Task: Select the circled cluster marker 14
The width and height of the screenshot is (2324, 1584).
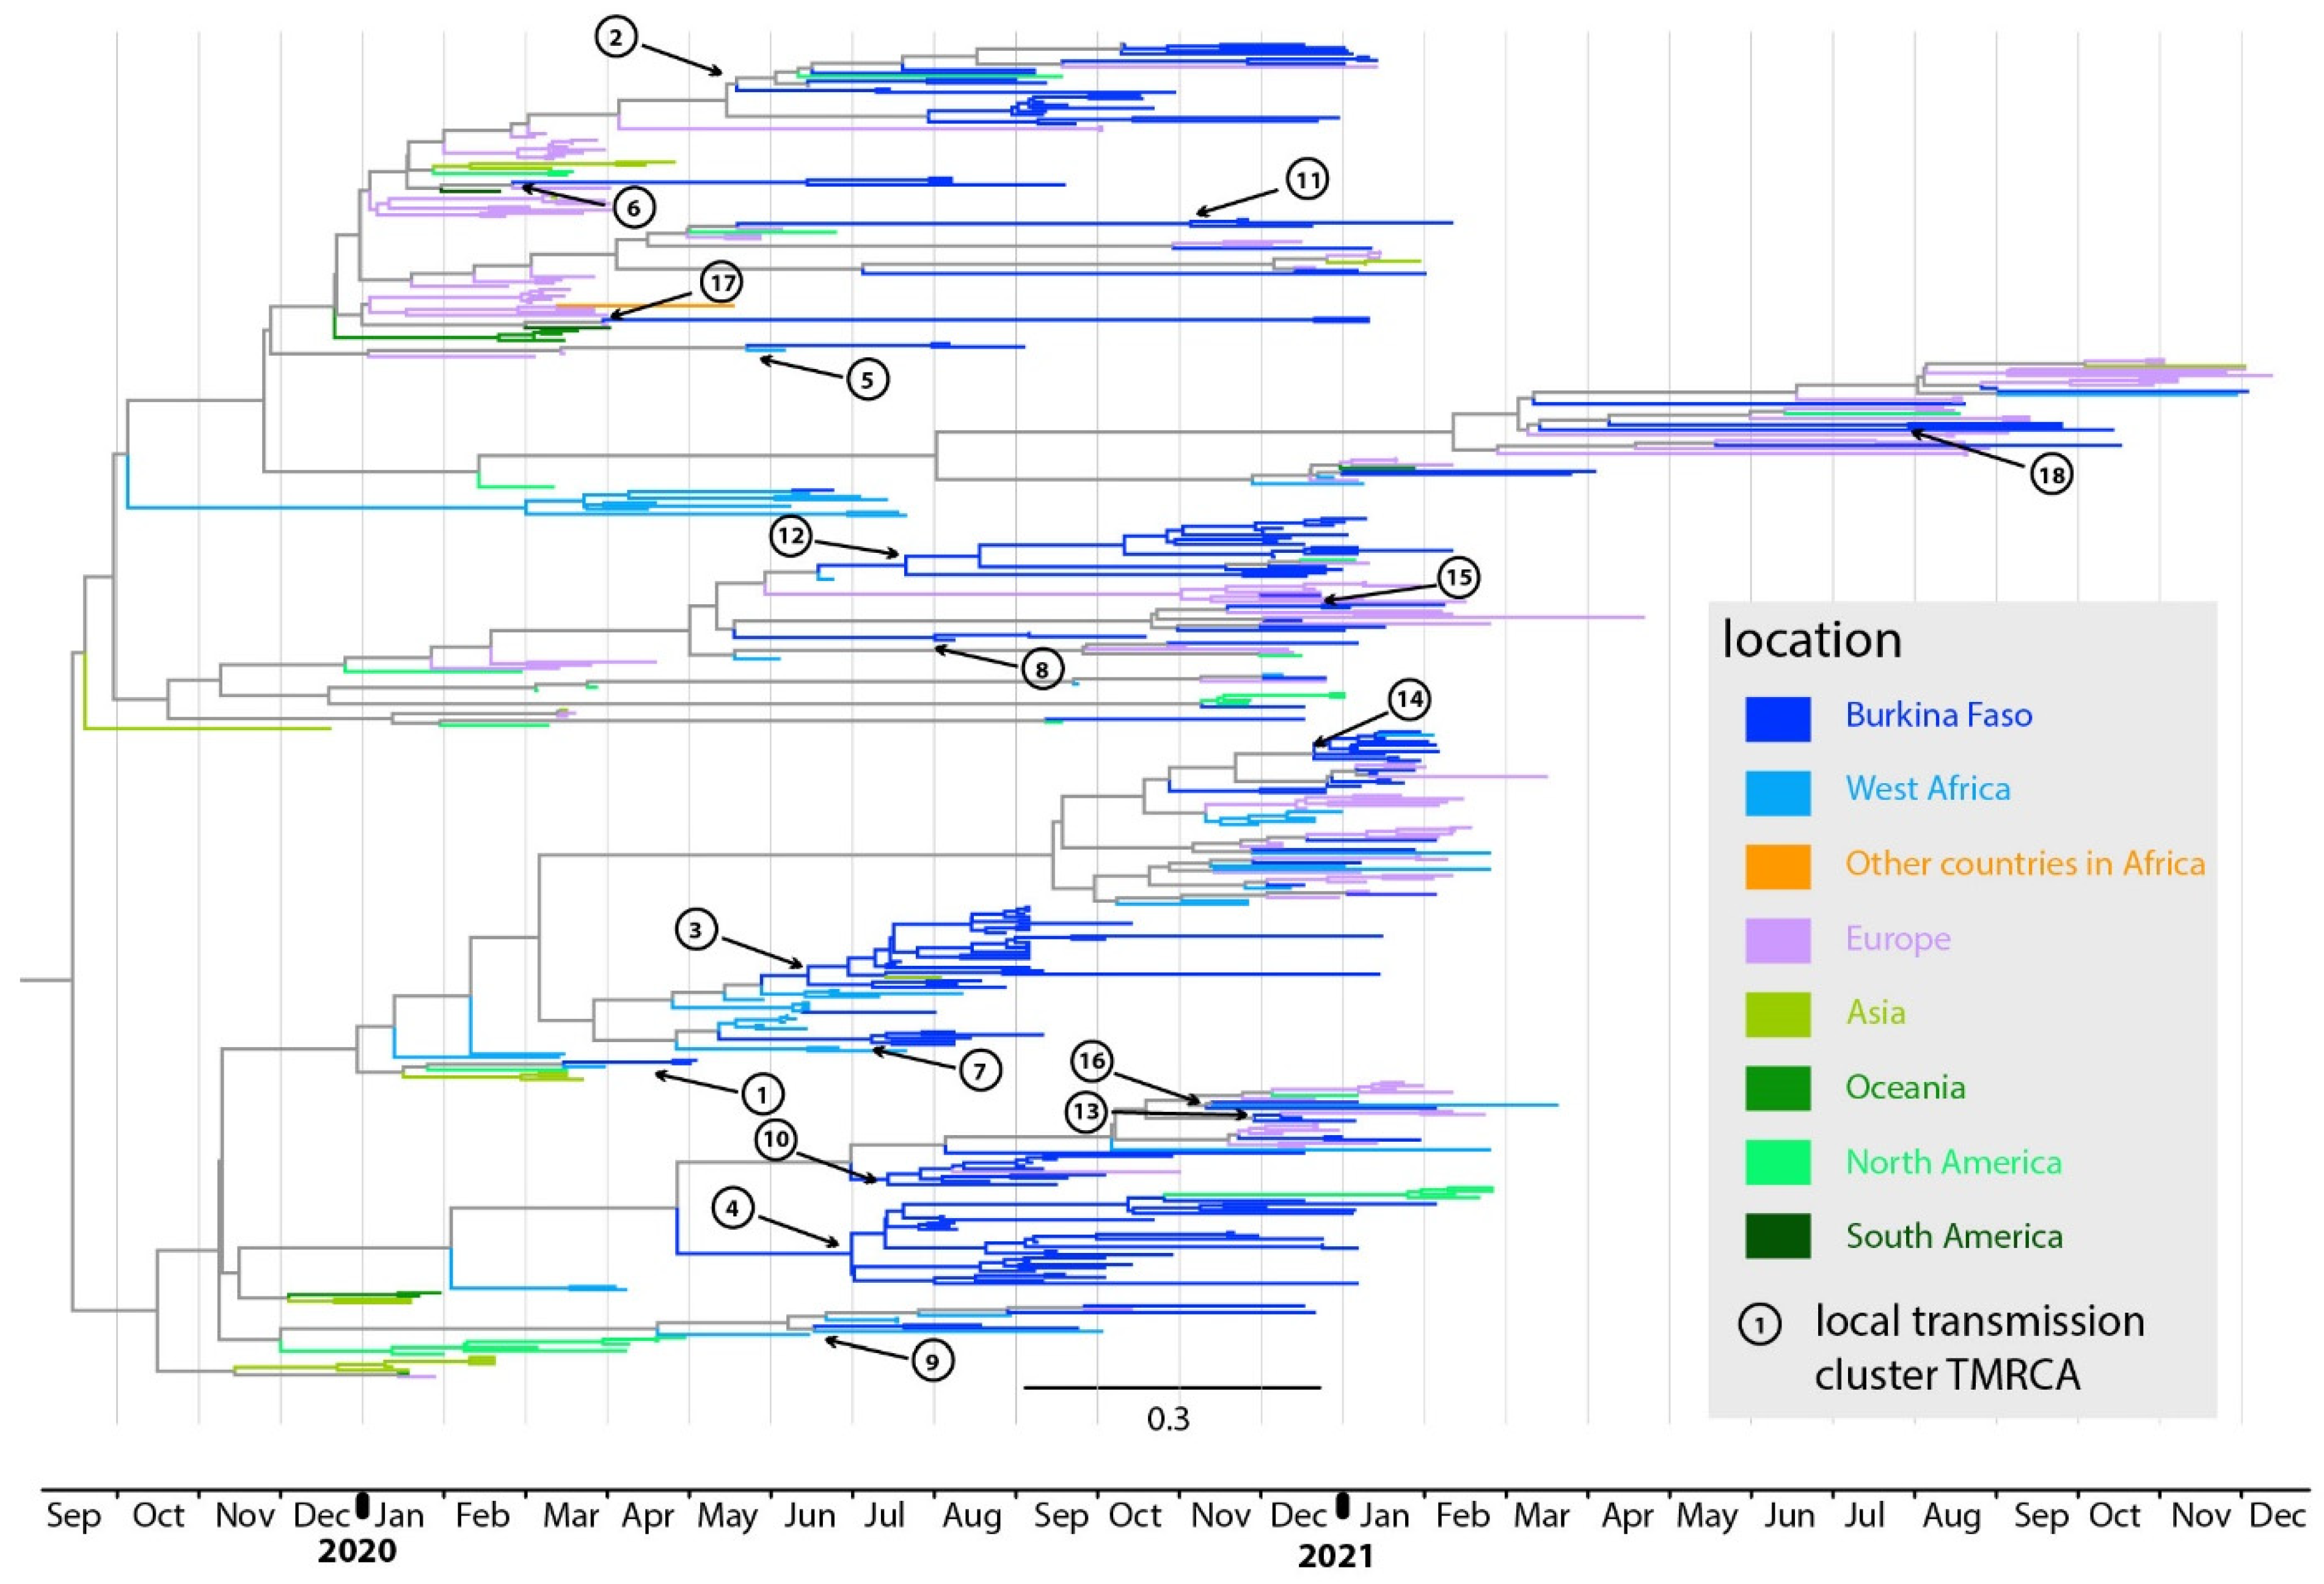Action: (1409, 699)
